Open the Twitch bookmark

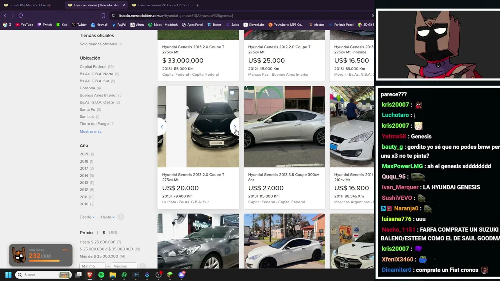click(45, 25)
